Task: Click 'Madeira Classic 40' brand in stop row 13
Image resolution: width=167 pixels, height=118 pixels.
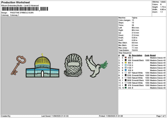Action: click(158, 88)
